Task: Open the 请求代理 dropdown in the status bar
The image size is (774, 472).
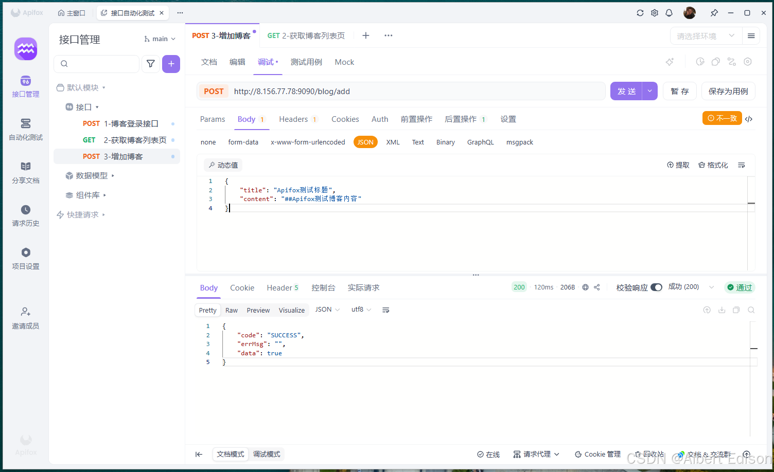Action: click(x=536, y=454)
